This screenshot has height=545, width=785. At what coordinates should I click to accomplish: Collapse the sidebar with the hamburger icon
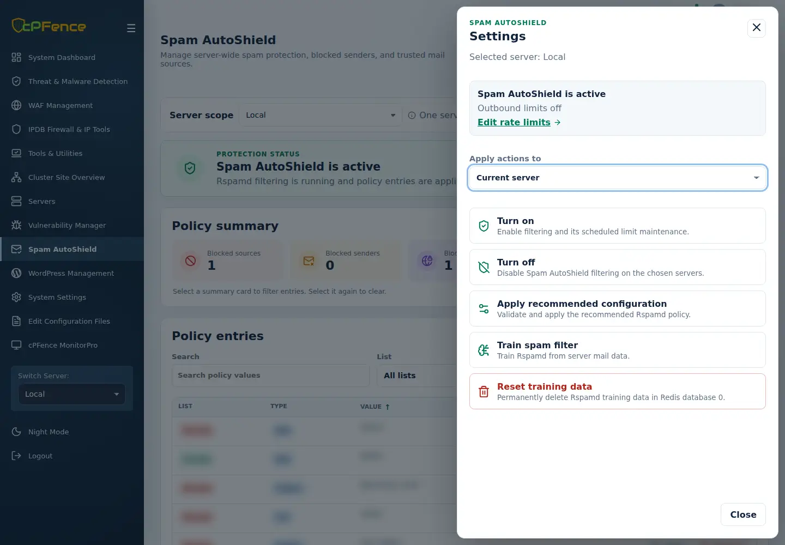click(131, 28)
